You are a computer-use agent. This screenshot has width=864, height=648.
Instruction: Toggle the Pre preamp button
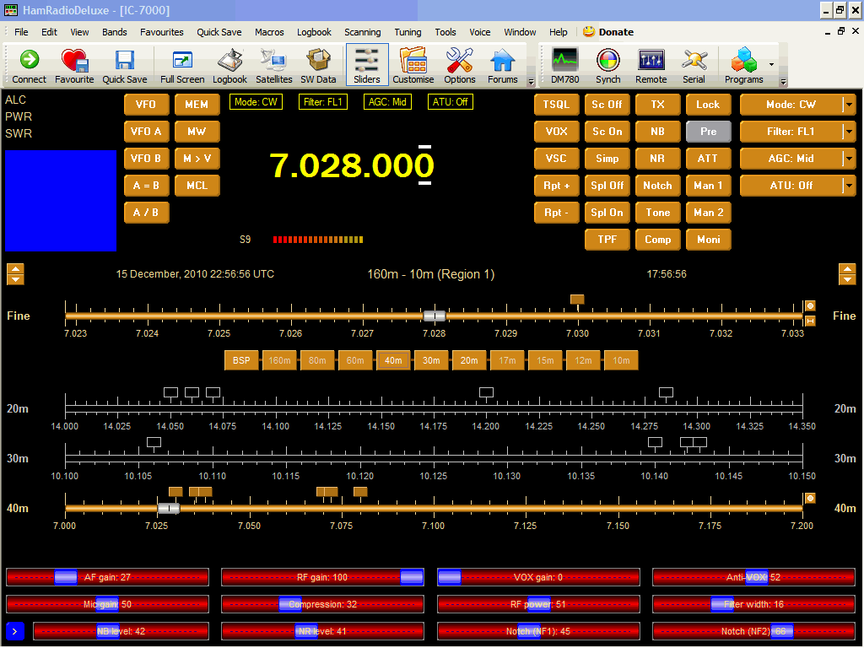tap(708, 131)
